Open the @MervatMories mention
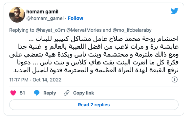This screenshot has height=123, width=191. (x=84, y=30)
